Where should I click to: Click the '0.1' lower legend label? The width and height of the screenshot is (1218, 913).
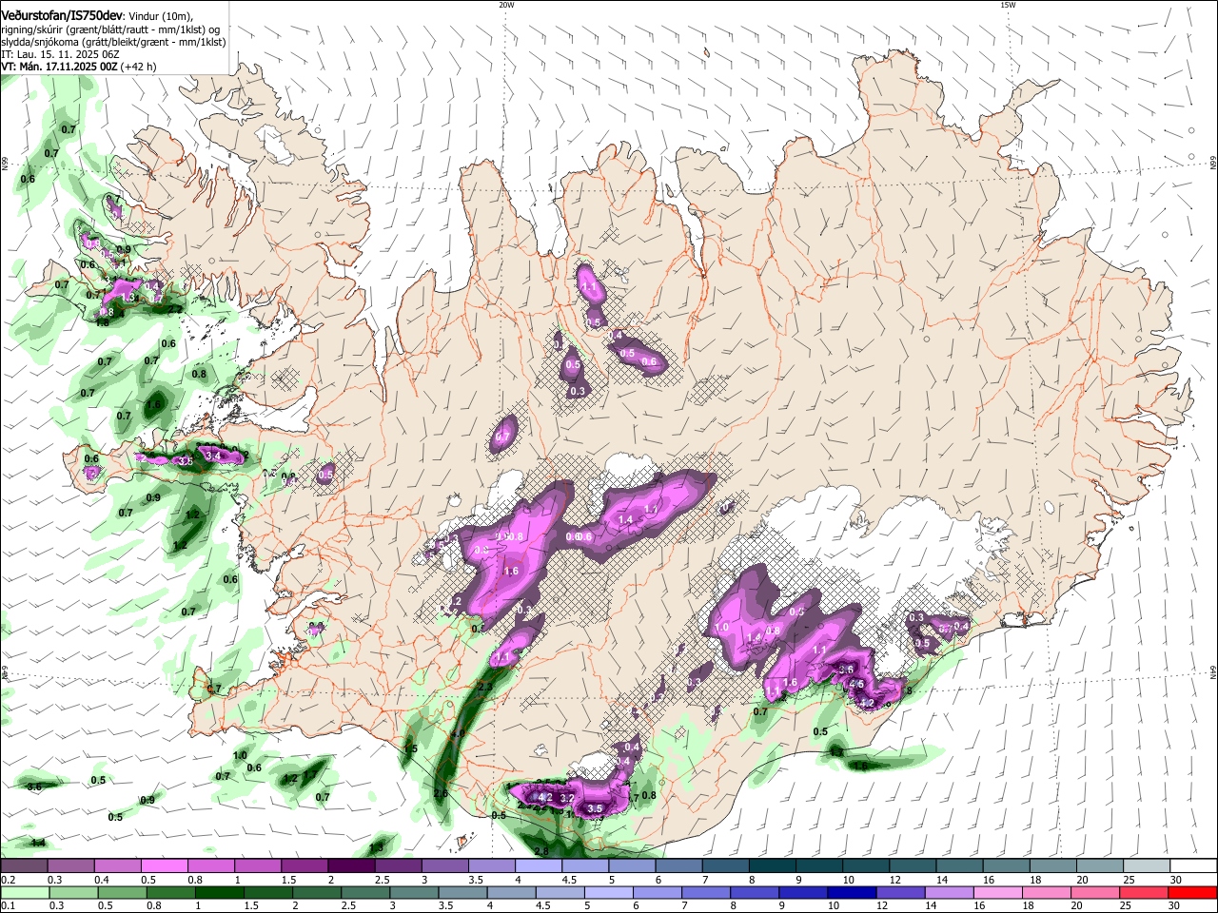(8, 906)
